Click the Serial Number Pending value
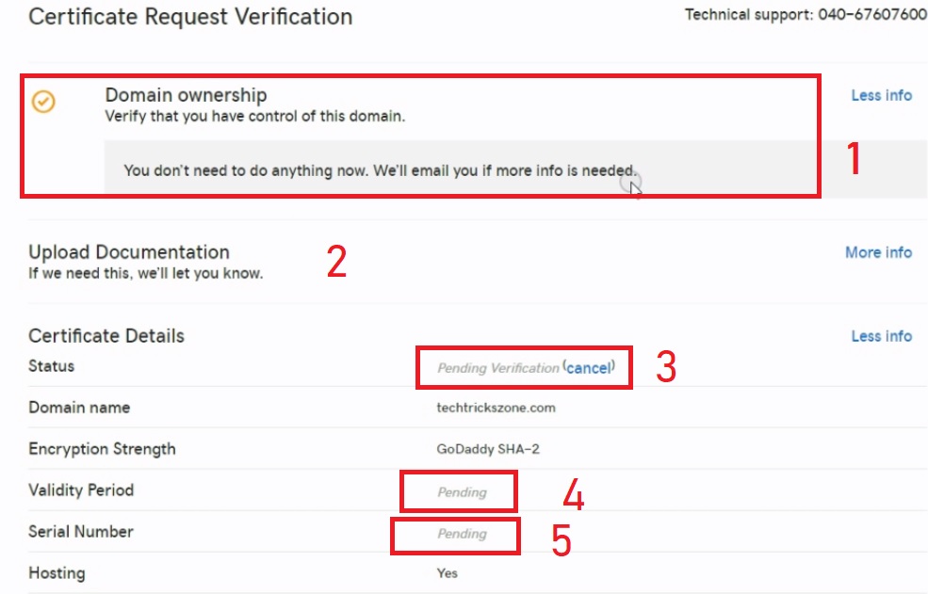This screenshot has height=594, width=928. tap(462, 534)
